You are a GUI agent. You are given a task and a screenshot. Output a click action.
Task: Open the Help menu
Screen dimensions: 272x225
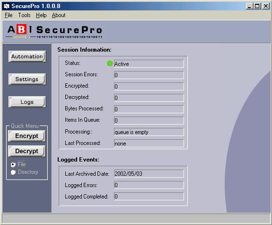[41, 15]
